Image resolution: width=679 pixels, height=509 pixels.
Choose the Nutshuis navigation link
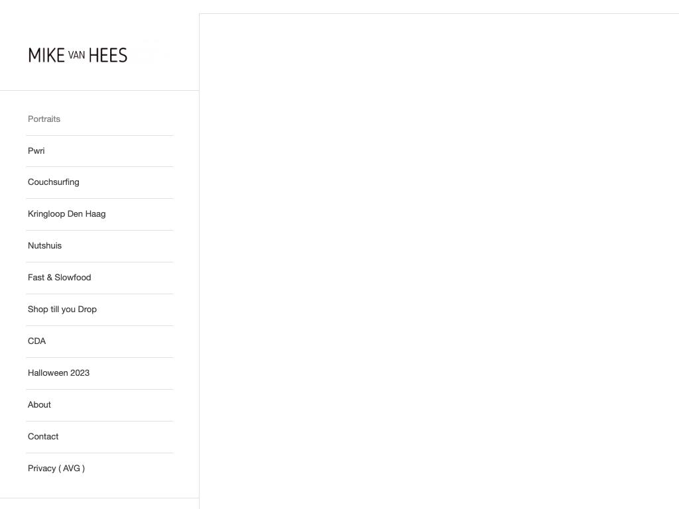point(44,246)
